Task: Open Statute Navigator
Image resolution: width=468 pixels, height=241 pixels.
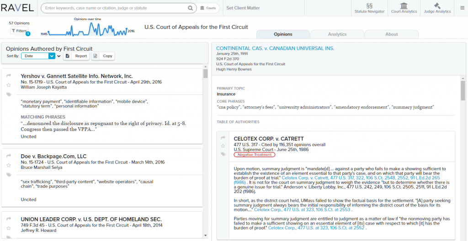Action: click(369, 8)
